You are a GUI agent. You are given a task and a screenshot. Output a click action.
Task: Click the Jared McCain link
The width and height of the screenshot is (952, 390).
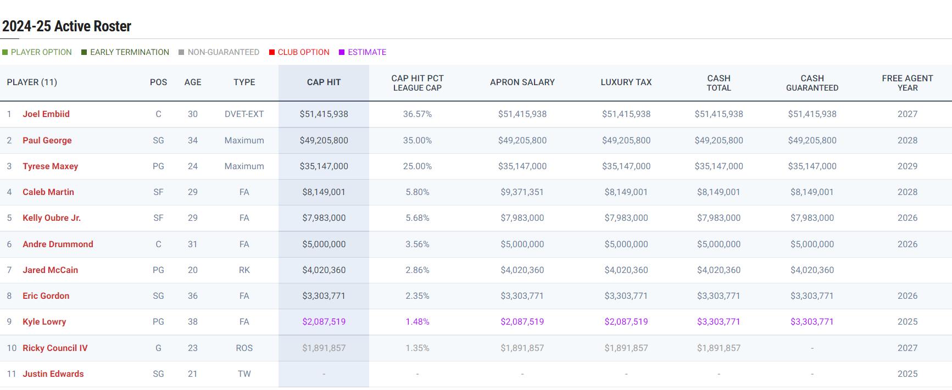point(50,270)
